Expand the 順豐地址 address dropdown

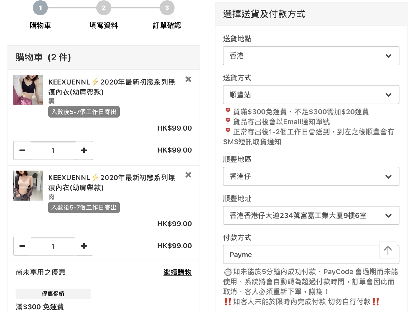point(311,216)
